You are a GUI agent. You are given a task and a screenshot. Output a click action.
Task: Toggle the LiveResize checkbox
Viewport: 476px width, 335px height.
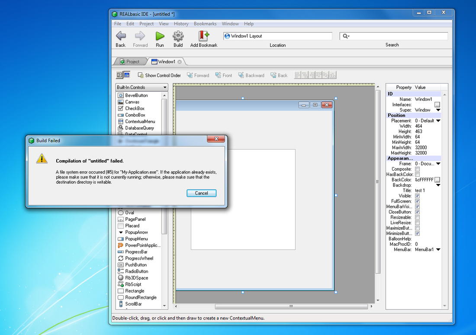(x=418, y=222)
